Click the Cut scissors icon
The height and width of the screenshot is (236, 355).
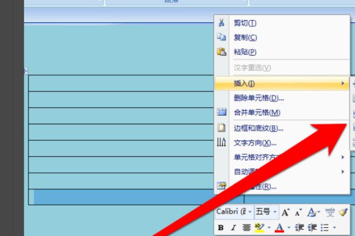pyautogui.click(x=221, y=22)
